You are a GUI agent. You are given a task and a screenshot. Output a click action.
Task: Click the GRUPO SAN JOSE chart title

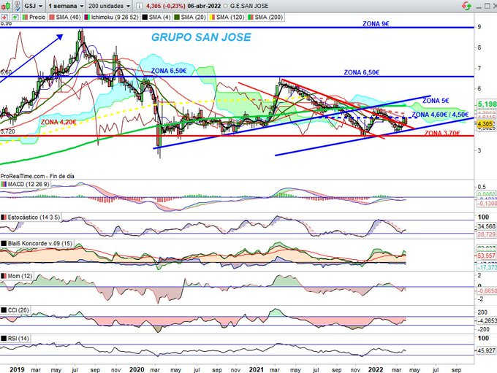[x=201, y=37]
